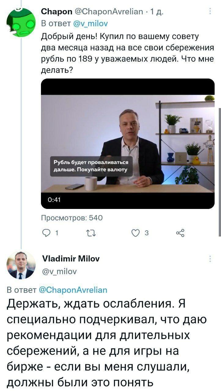
Task: Open the @ChaponAvrelian mention link
Action: (73, 290)
